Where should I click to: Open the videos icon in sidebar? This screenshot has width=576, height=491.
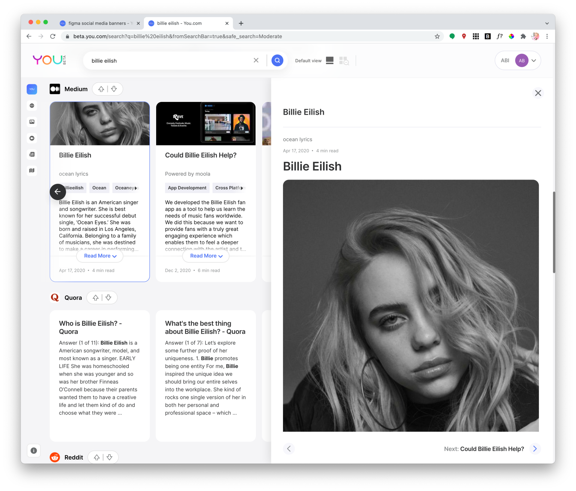32,138
